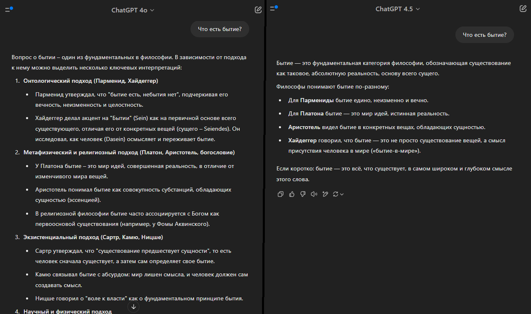Click intro paragraph 'Вопрос о бытии' in 4o
The image size is (531, 314).
pos(129,63)
